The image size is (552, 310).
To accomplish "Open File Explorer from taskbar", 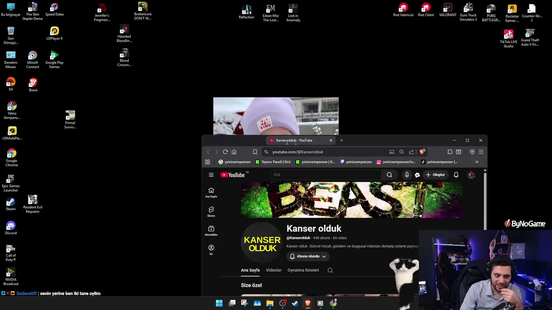I will click(270, 303).
